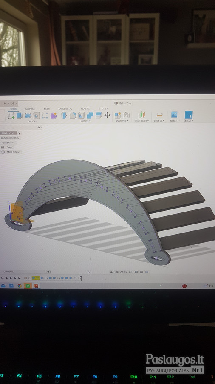Open the green taskbar application

point(28,285)
